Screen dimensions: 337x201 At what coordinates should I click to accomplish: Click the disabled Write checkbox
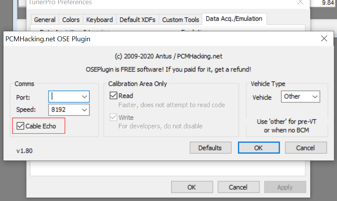click(x=113, y=117)
